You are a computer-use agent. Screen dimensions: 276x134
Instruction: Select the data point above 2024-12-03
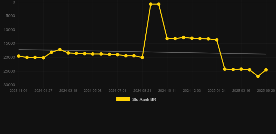click(192, 38)
